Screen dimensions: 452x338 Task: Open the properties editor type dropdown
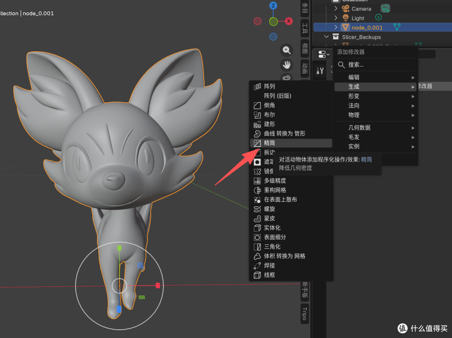tap(324, 54)
